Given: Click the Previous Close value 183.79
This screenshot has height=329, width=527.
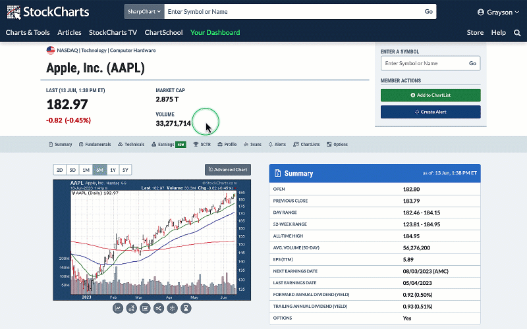Looking at the screenshot, I should 411,201.
